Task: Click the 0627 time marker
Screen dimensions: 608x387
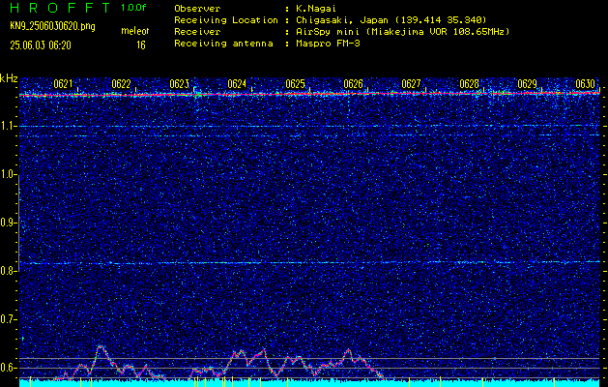Action: [x=411, y=84]
